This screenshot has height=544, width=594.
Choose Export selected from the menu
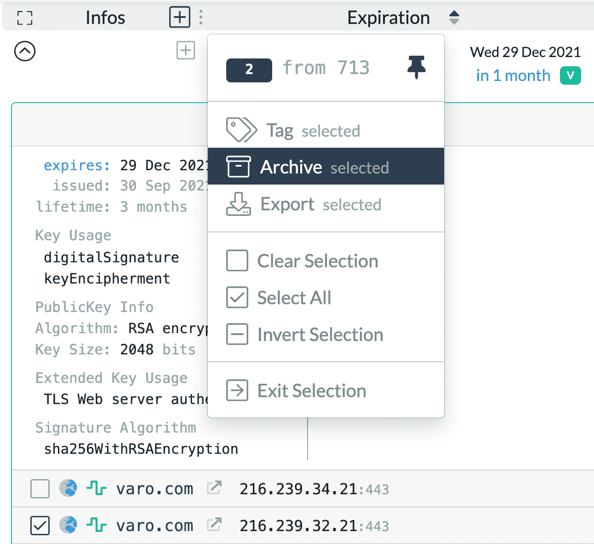tap(320, 204)
